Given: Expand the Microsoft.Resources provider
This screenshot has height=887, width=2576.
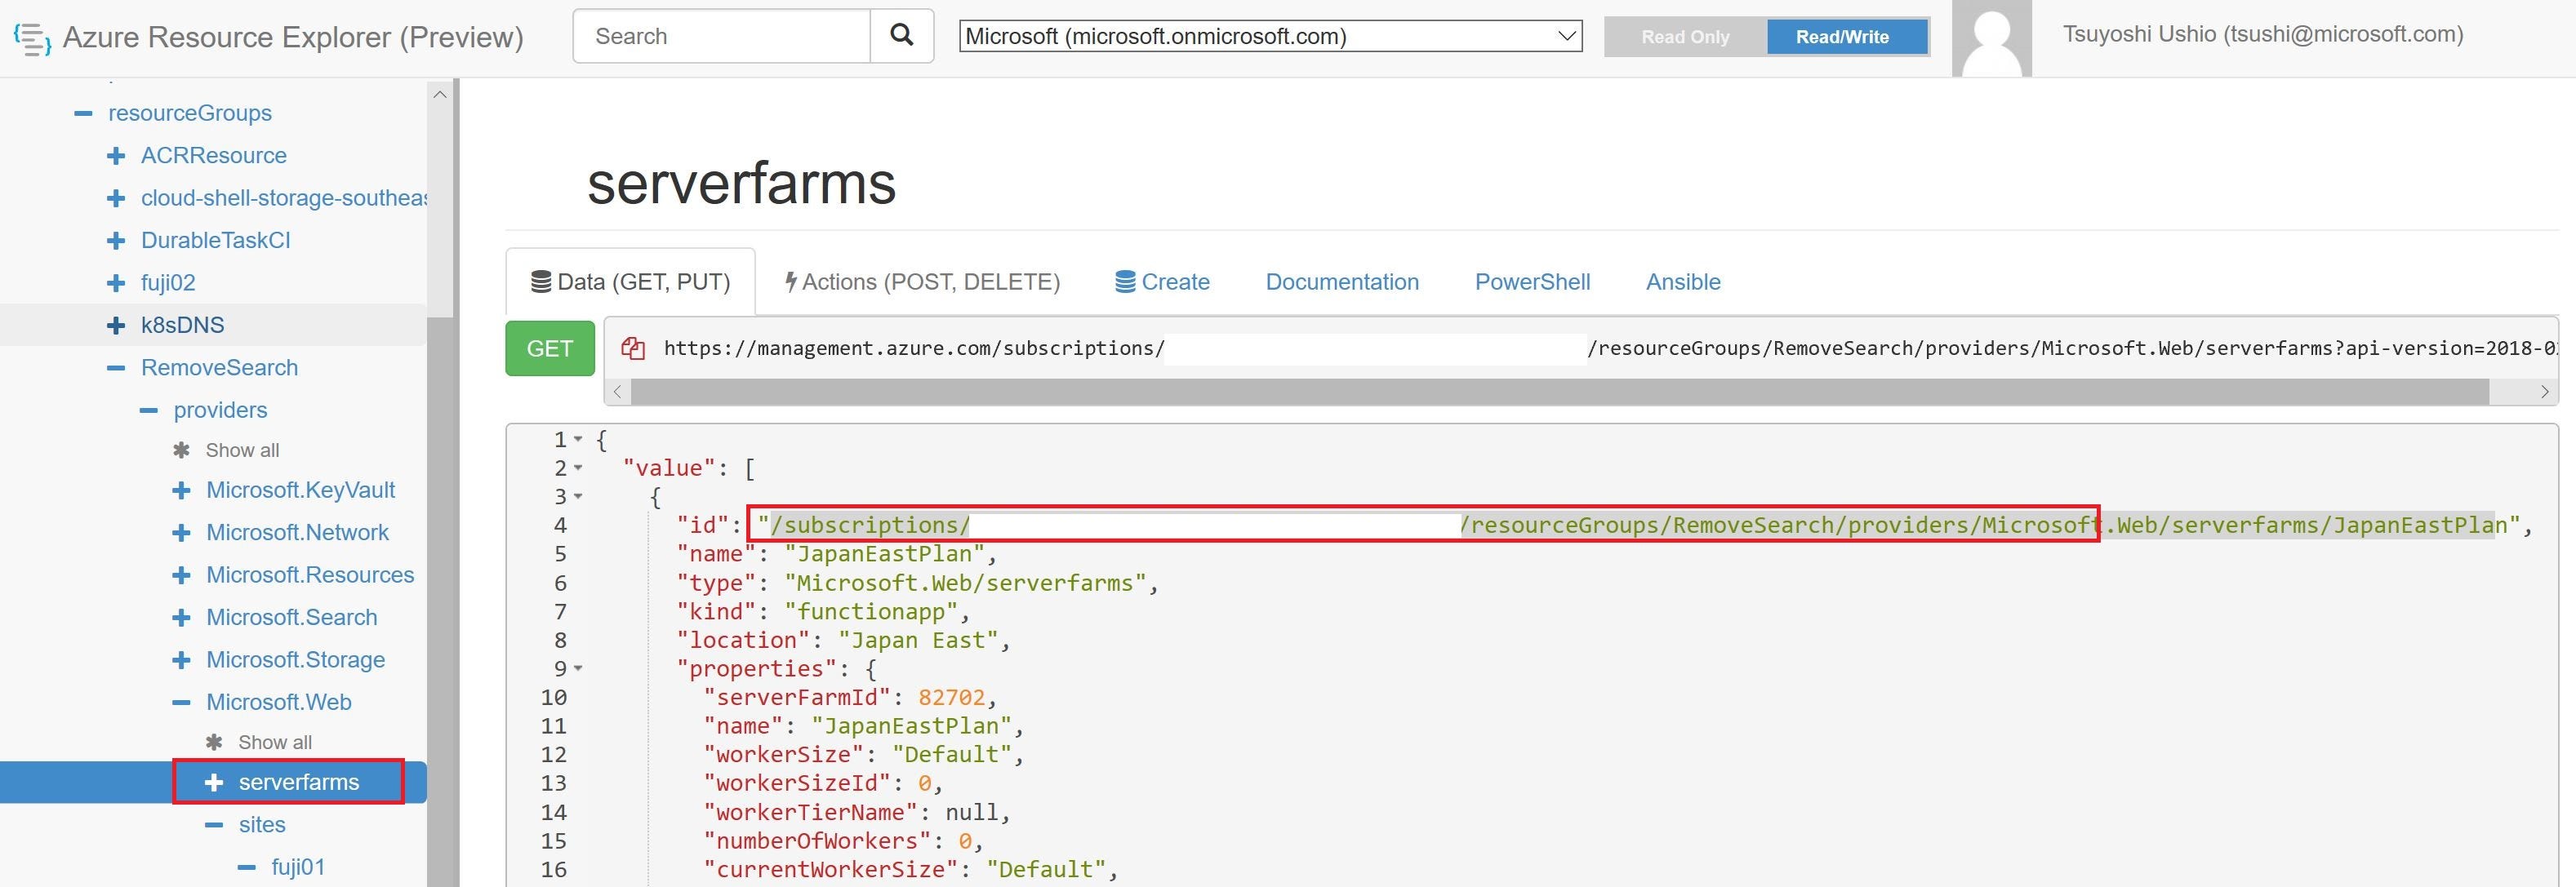Looking at the screenshot, I should [181, 575].
